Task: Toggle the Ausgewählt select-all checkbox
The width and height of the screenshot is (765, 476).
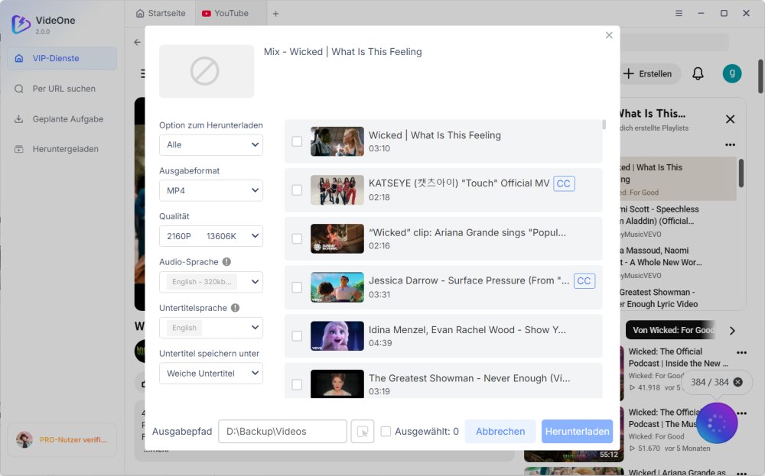Action: coord(386,432)
